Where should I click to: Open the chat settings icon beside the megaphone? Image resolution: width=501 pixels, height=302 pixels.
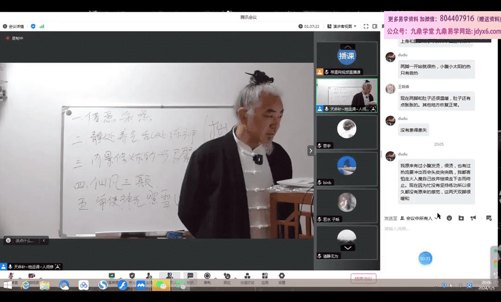point(488,218)
